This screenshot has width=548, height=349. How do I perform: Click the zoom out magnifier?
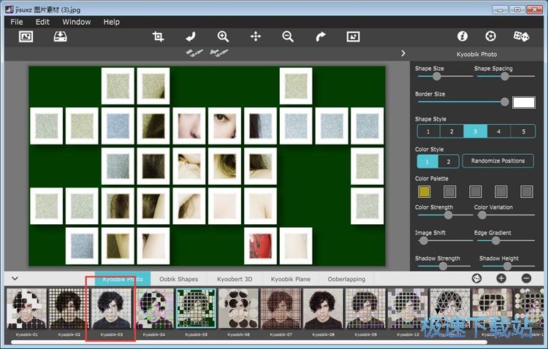click(x=288, y=37)
